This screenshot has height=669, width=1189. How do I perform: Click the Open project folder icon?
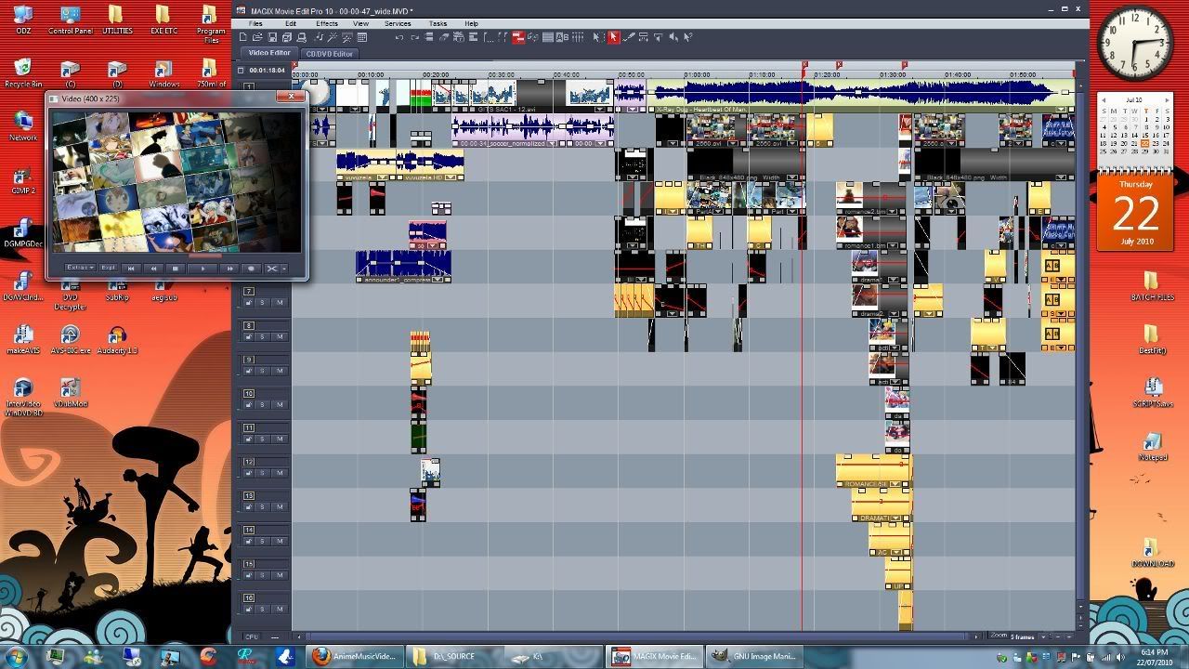(257, 37)
